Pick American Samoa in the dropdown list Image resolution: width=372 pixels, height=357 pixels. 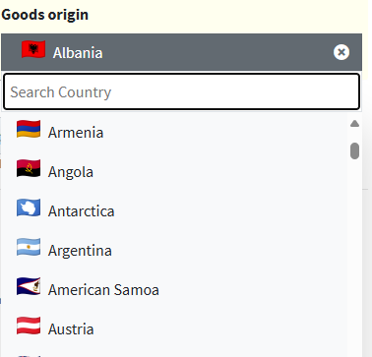174,289
